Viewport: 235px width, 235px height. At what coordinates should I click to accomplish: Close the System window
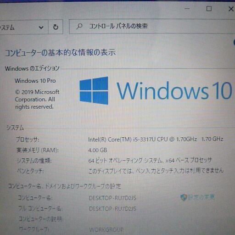point(231,9)
